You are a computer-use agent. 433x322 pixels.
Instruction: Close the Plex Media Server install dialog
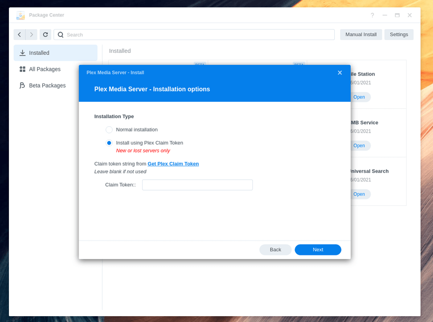(340, 73)
